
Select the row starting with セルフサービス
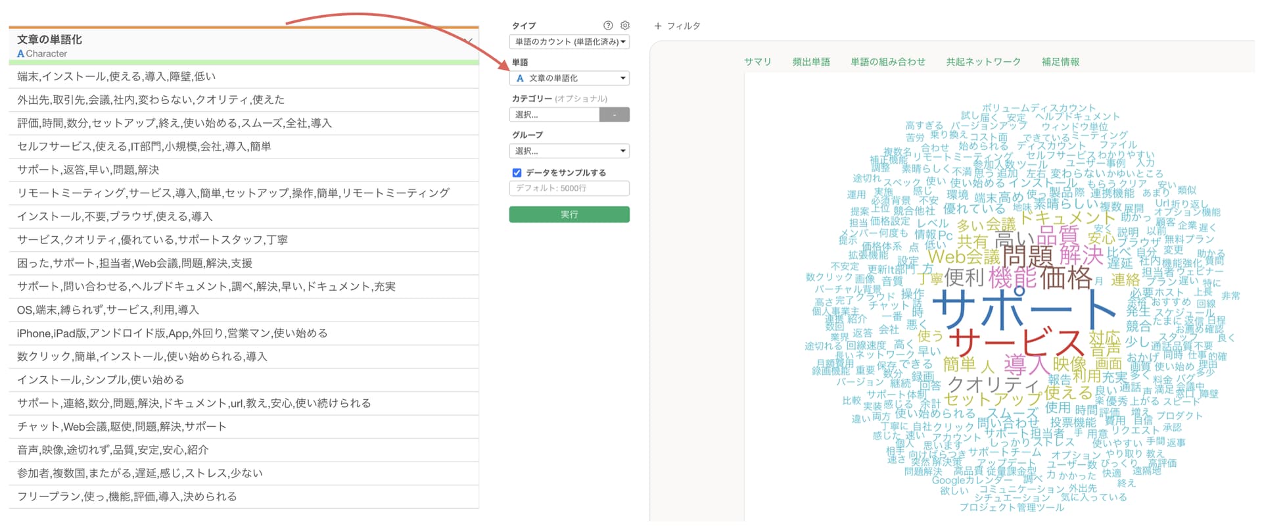243,147
